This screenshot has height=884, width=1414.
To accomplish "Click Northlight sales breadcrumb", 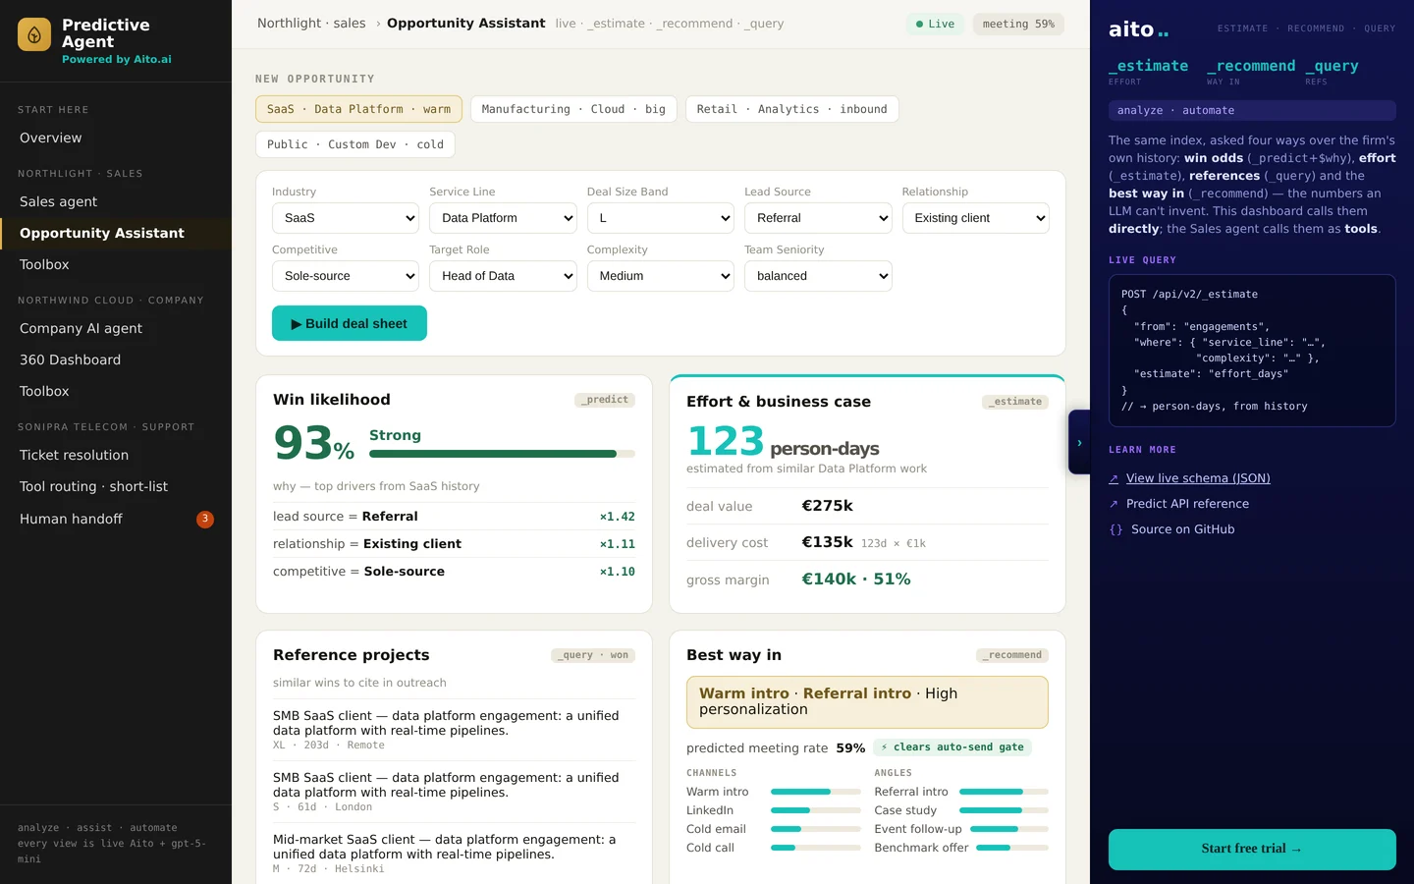I will click(311, 24).
